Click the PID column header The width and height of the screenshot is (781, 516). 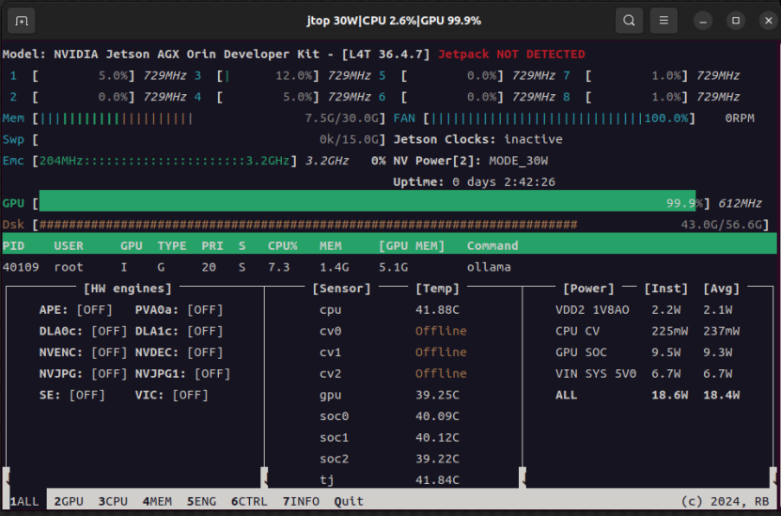[13, 245]
